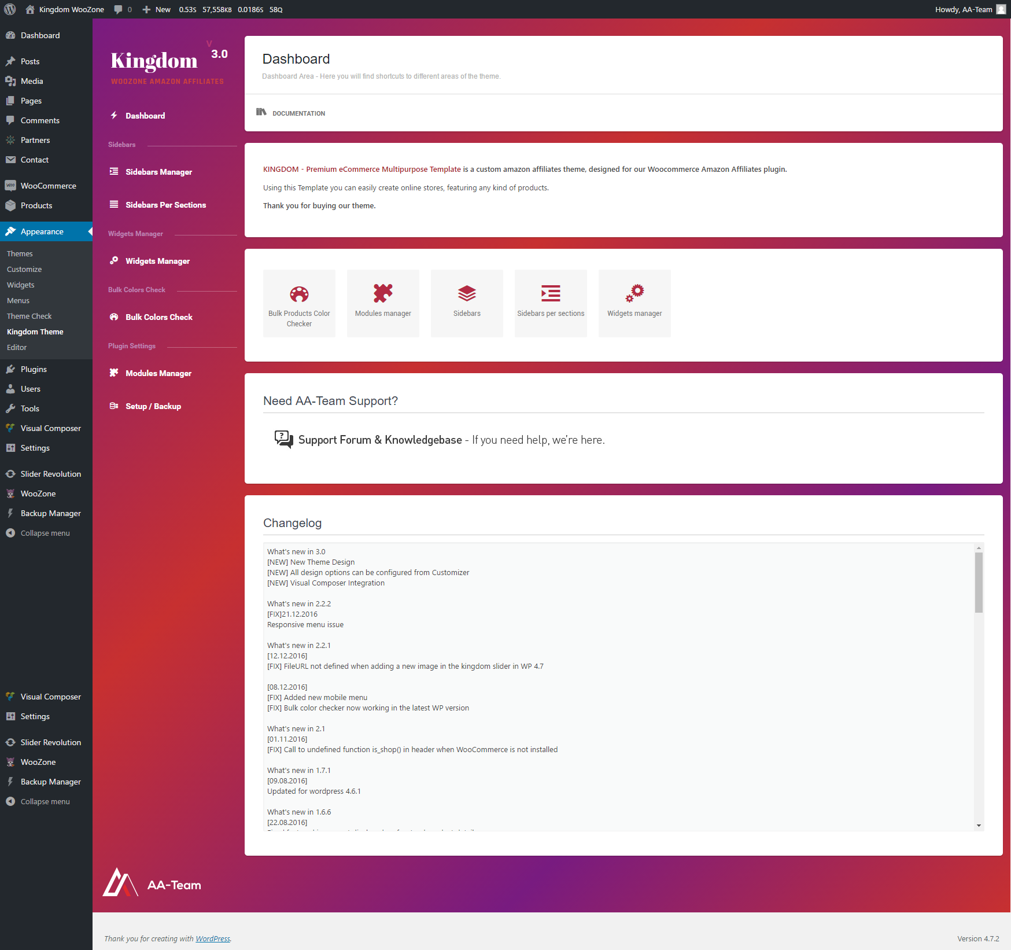The width and height of the screenshot is (1011, 950).
Task: Open the Widgets manager gears tile
Action: click(x=634, y=303)
